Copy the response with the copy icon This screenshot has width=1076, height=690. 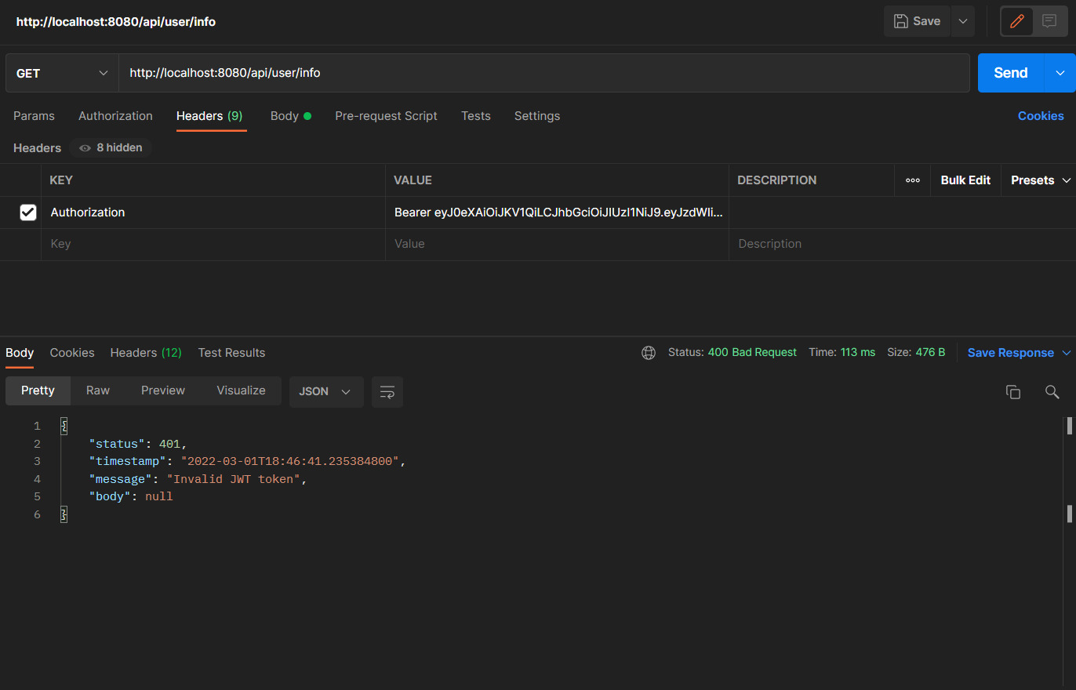click(x=1013, y=392)
